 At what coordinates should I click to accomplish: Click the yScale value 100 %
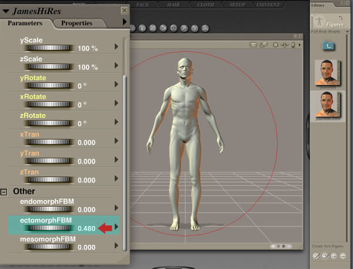click(x=88, y=48)
